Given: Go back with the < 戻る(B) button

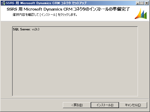Looking at the screenshot, I should click(x=77, y=105).
